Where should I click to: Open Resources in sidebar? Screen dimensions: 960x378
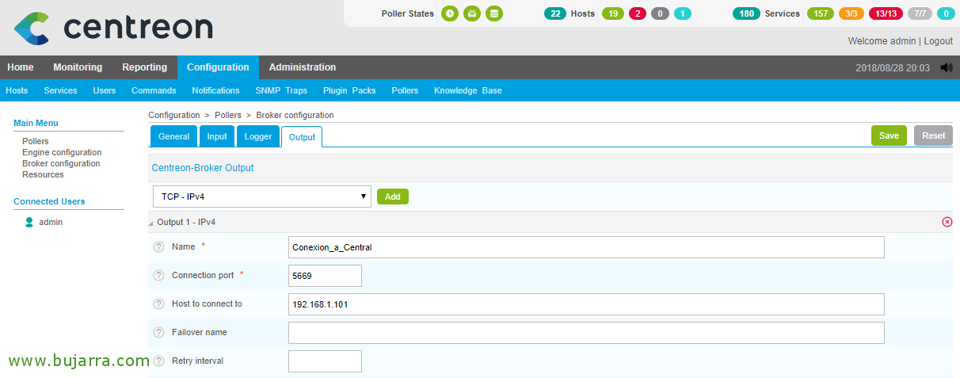pyautogui.click(x=43, y=174)
